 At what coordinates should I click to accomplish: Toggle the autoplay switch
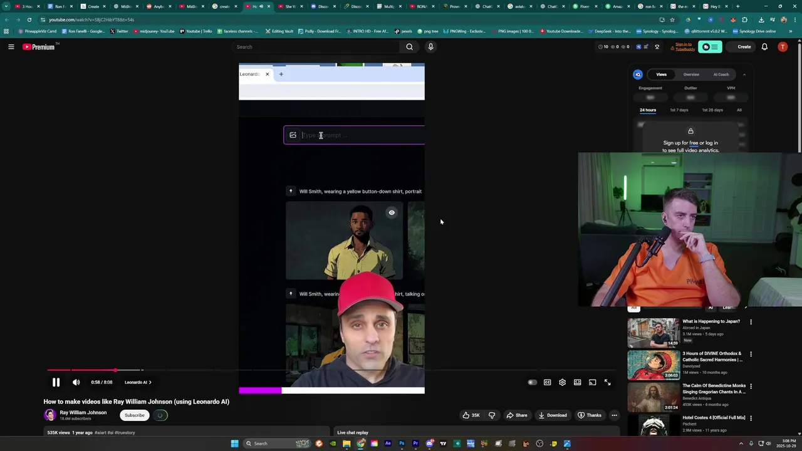[532, 382]
